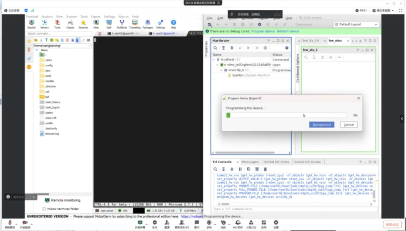Open the meeting chat icon
Viewport: 406px width, 231px height.
pos(197,224)
